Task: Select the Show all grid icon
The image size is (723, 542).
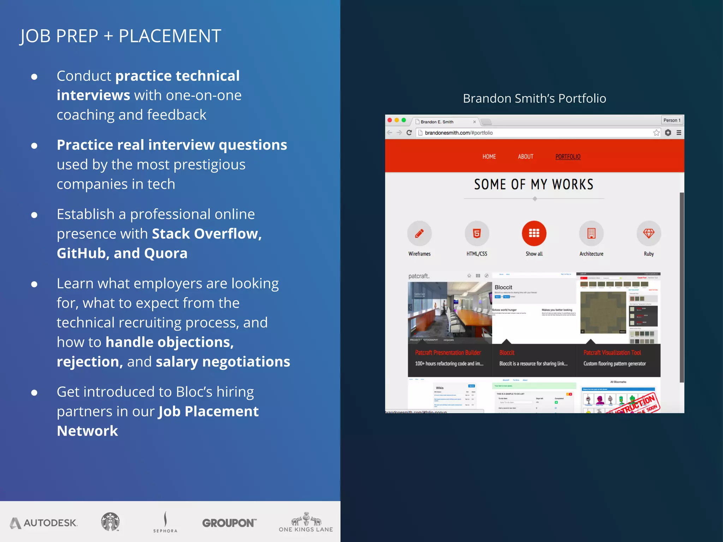Action: (x=534, y=233)
